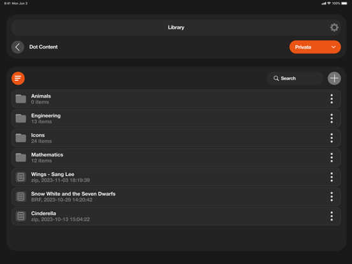The image size is (352, 264).
Task: Open the settings gear icon
Action: pos(334,27)
